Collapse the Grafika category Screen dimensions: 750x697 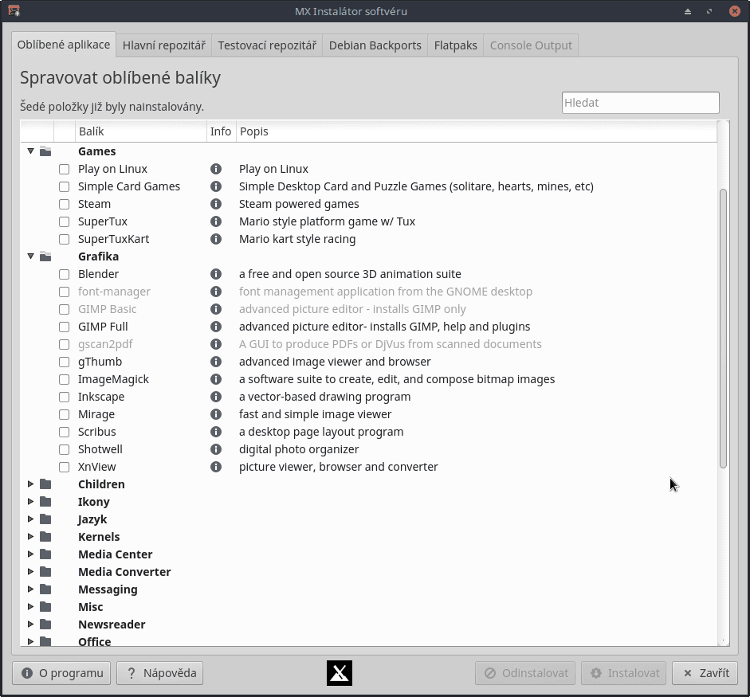[30, 256]
